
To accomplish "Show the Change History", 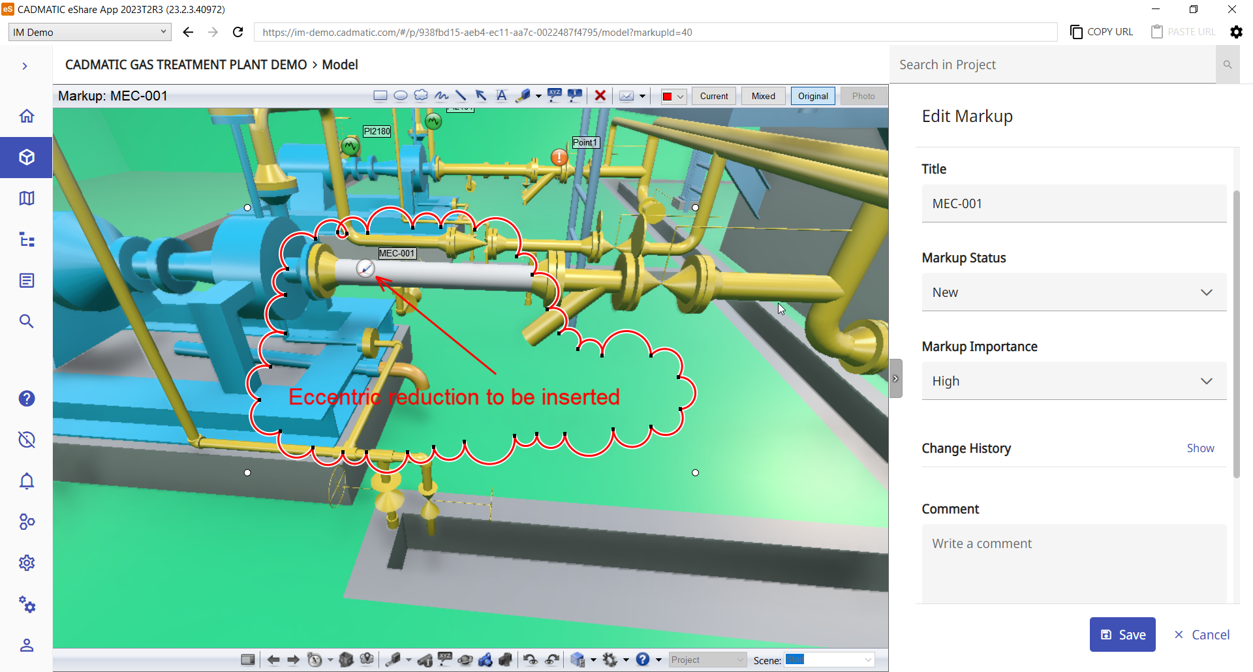I will click(1200, 448).
